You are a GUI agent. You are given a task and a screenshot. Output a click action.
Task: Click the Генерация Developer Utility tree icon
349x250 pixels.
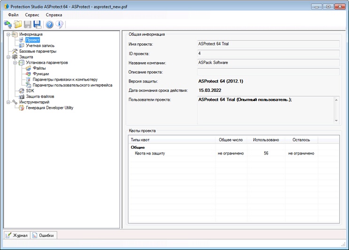21,108
